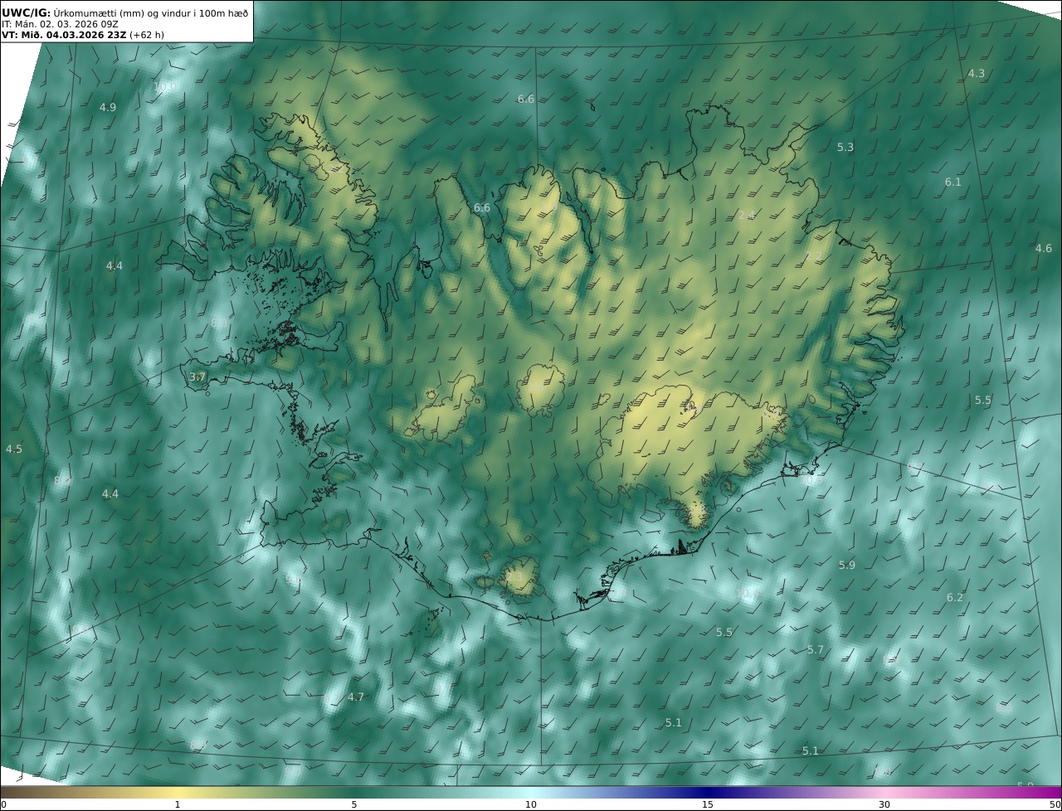This screenshot has width=1062, height=811.
Task: Pick the dark navy color on the colorbar
Action: pos(709,792)
